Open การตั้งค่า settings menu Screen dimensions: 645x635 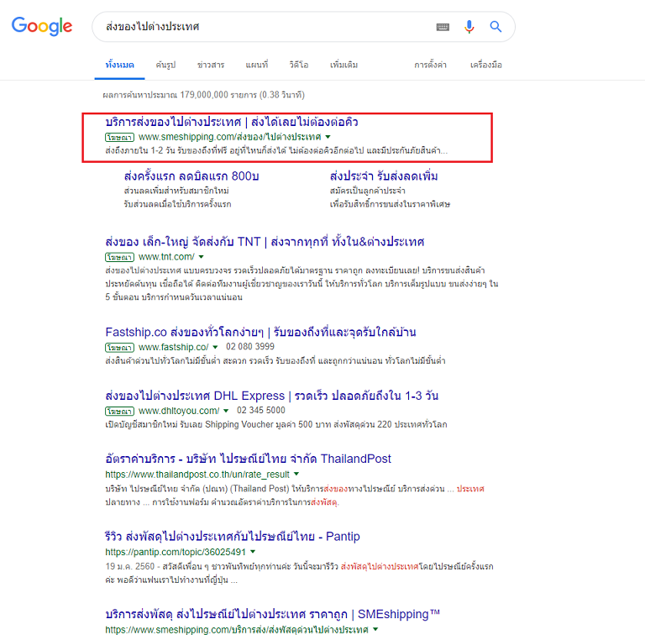click(430, 65)
